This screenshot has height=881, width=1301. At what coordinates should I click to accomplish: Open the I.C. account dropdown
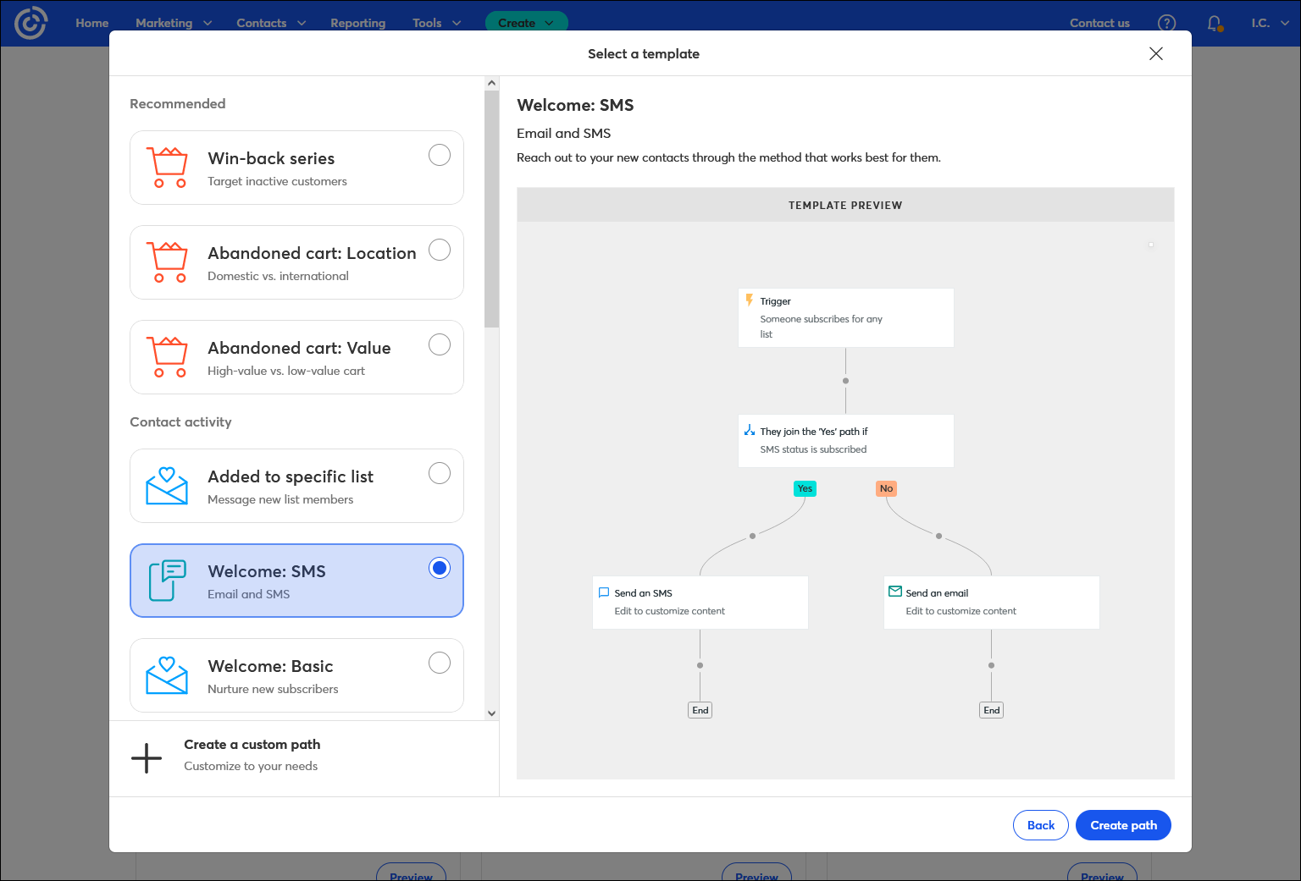point(1270,23)
